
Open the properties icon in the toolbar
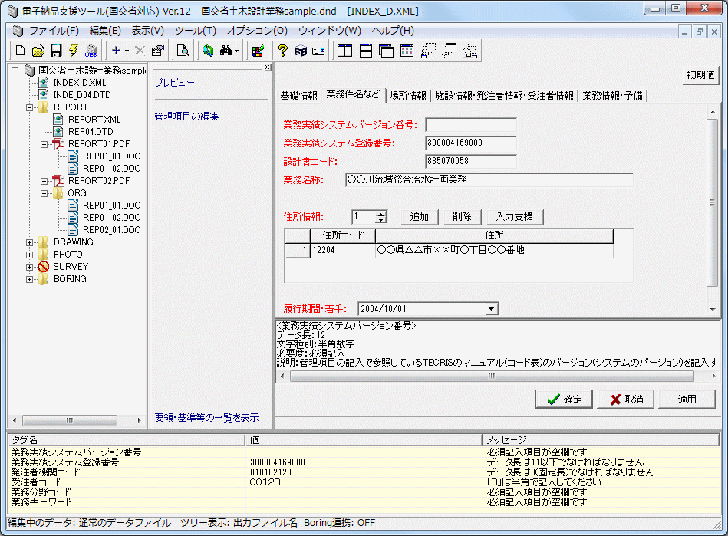click(158, 51)
